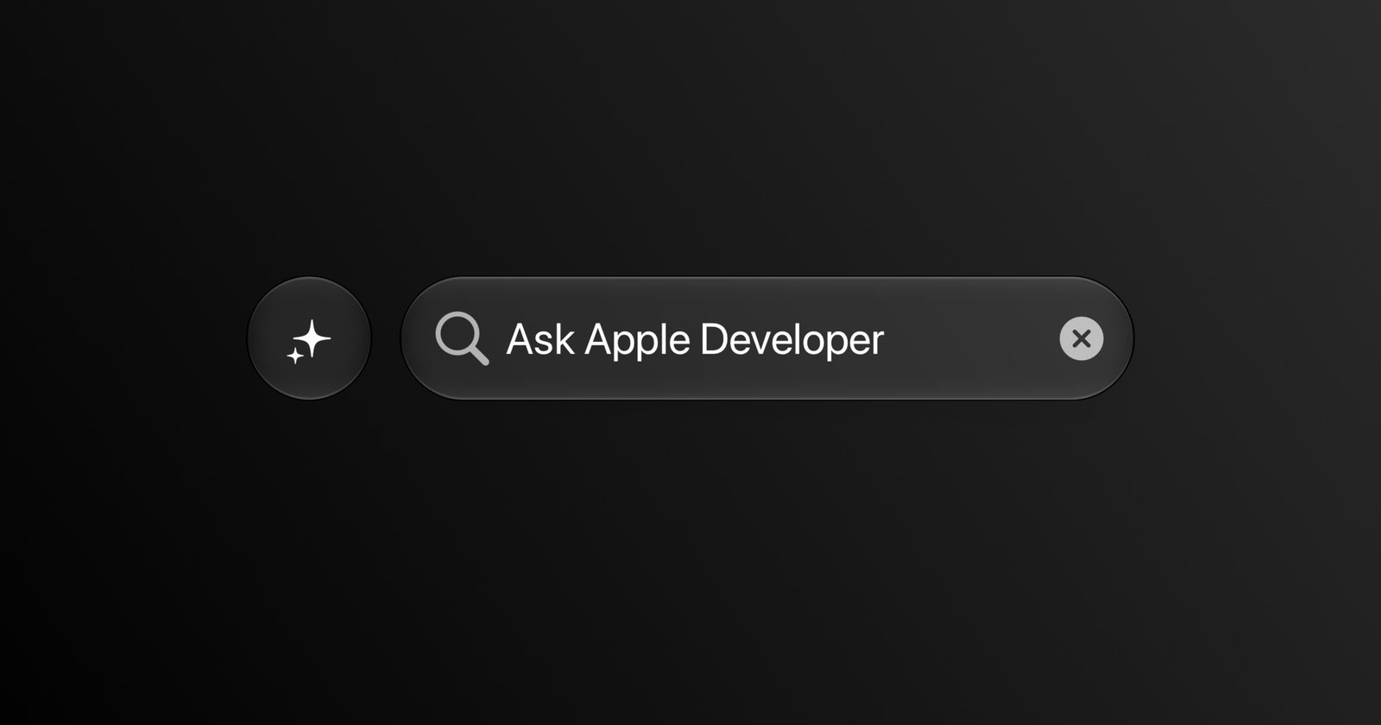Click the word "Apple" in the search field

638,341
